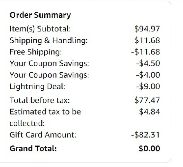Select the -$4.00 coupon amount

click(x=148, y=75)
